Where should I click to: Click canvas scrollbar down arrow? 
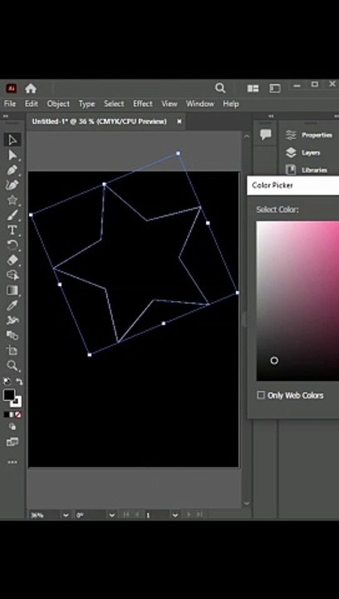point(247,503)
